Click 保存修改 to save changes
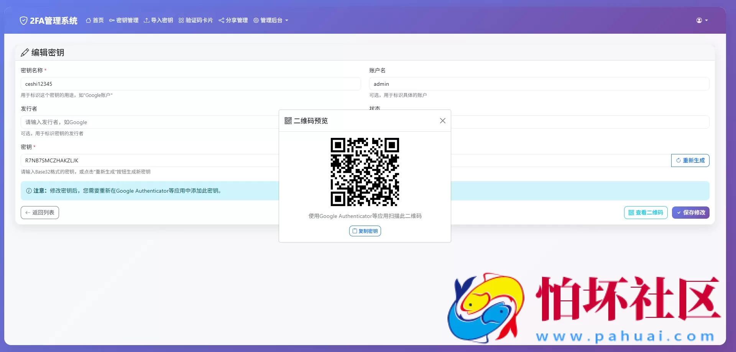This screenshot has width=736, height=352. tap(690, 213)
